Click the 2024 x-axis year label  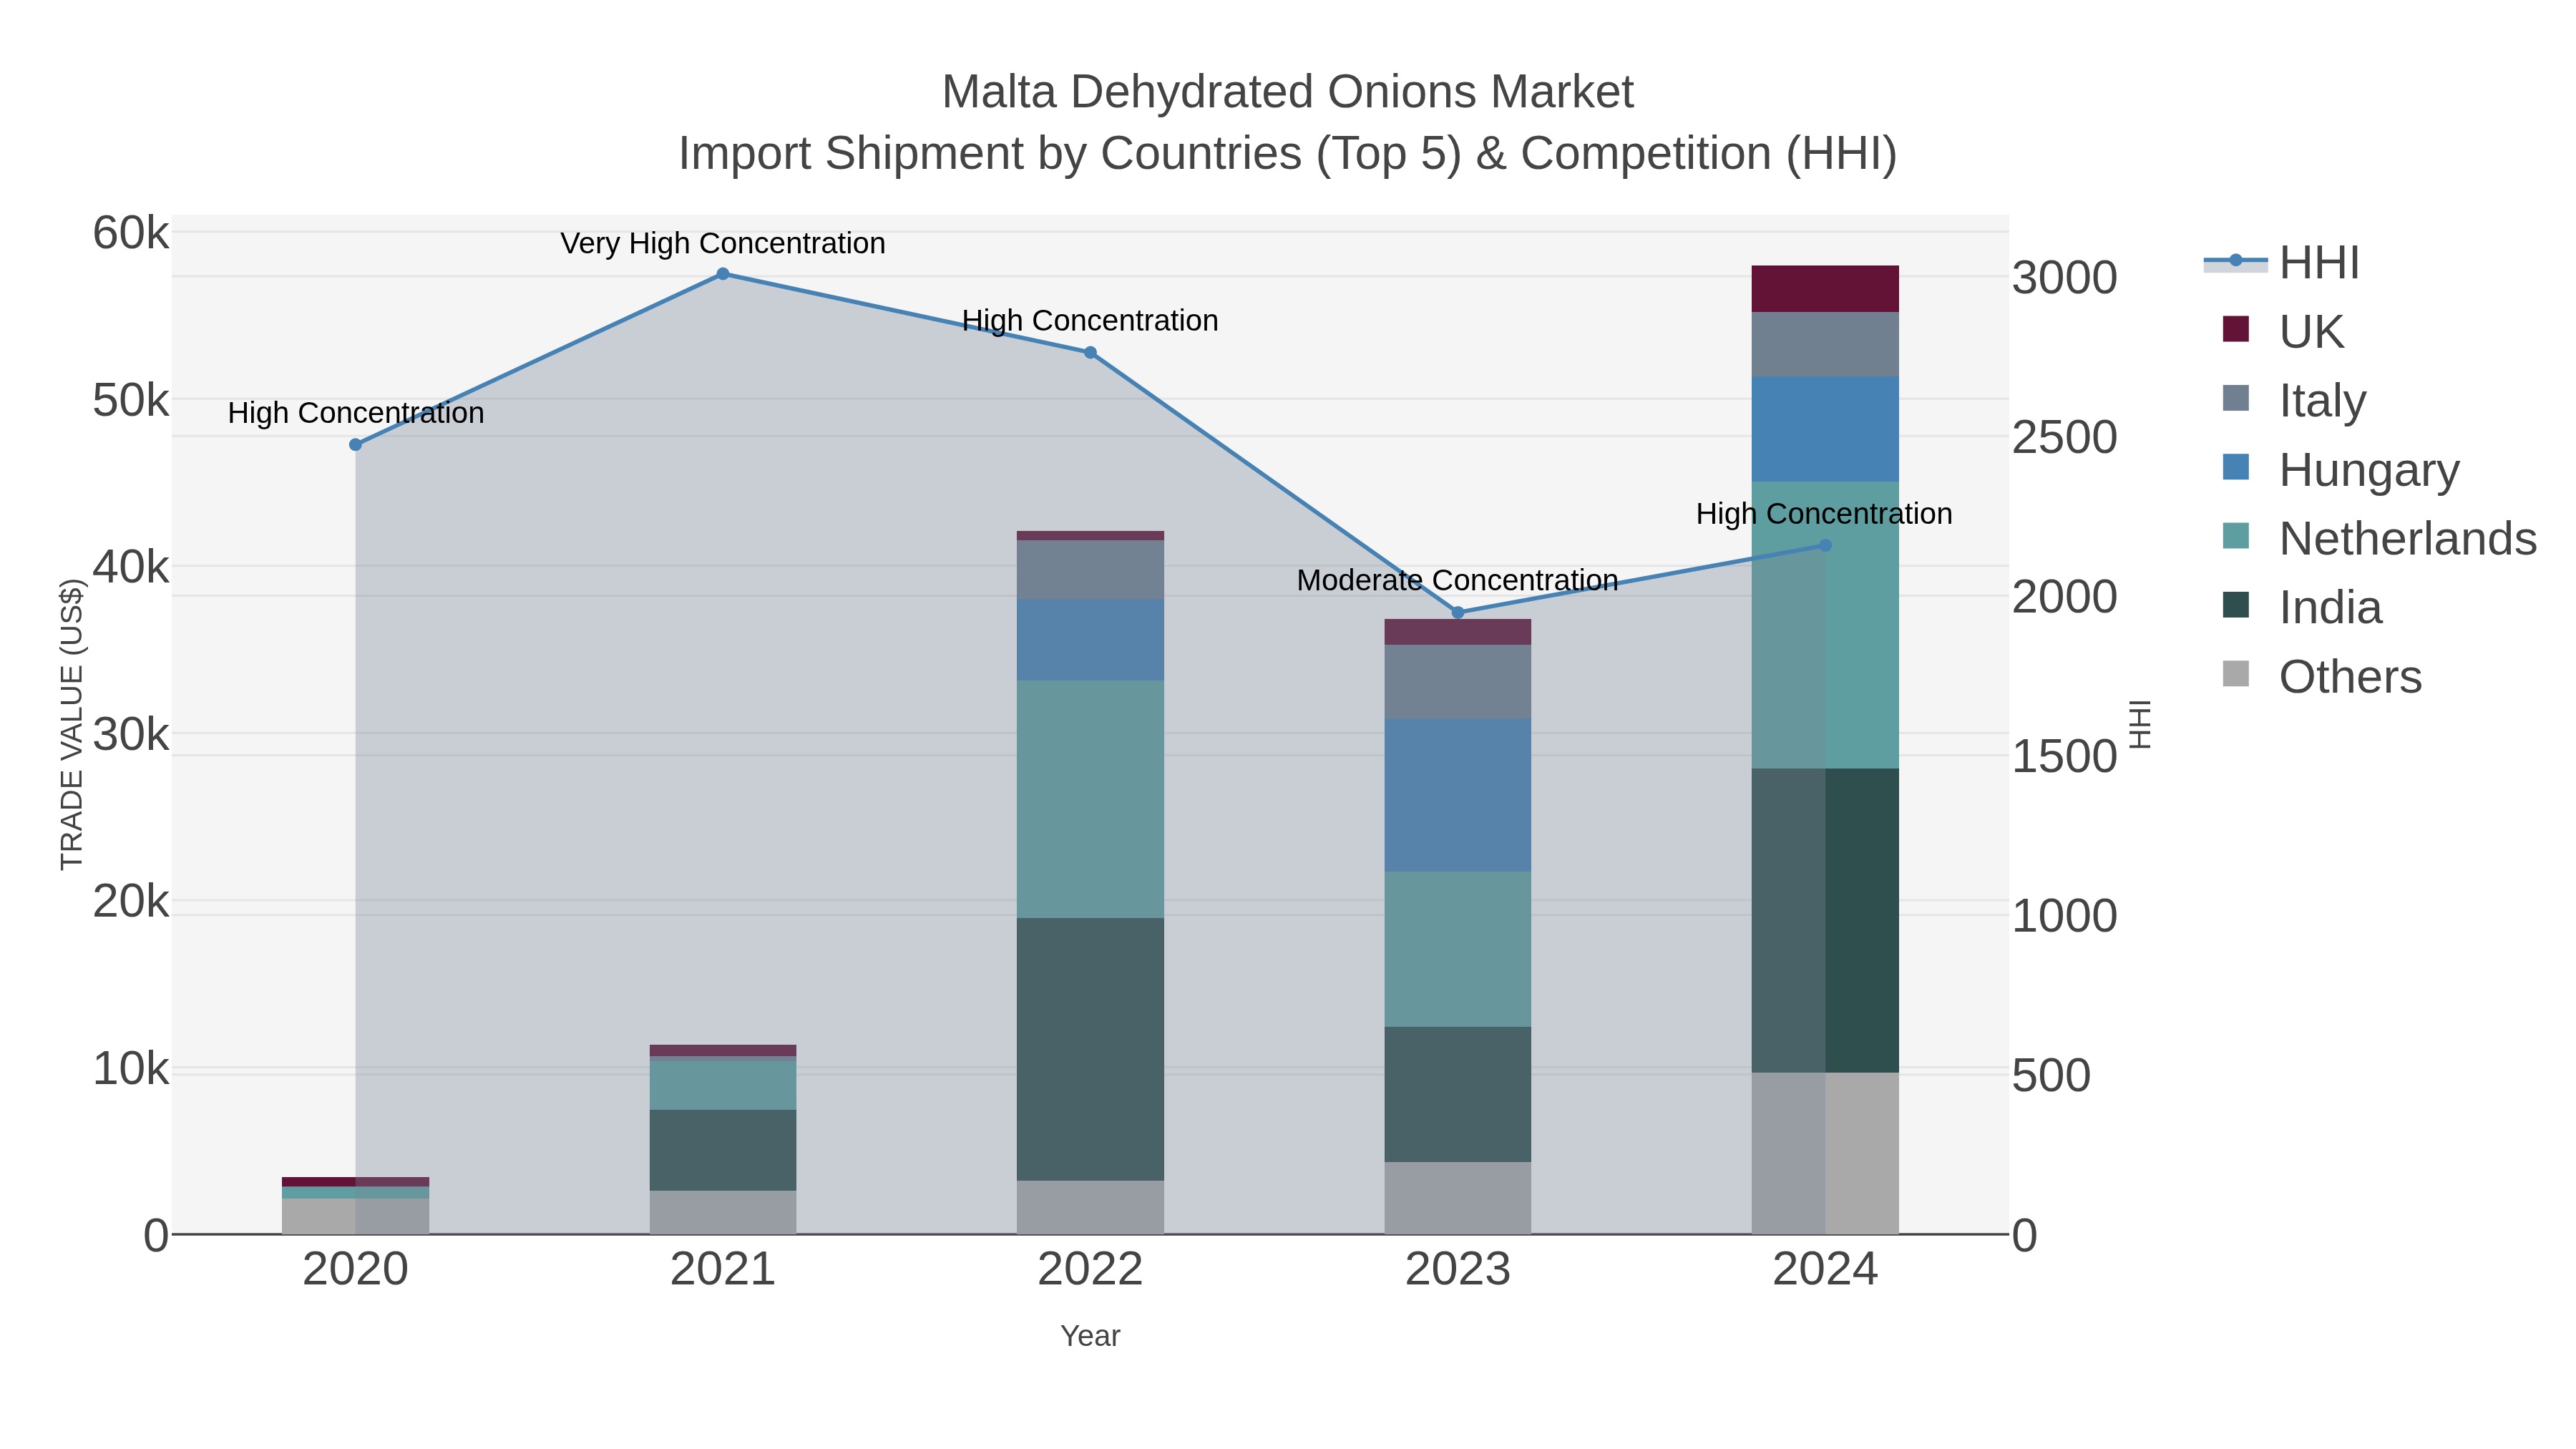click(x=1825, y=1270)
